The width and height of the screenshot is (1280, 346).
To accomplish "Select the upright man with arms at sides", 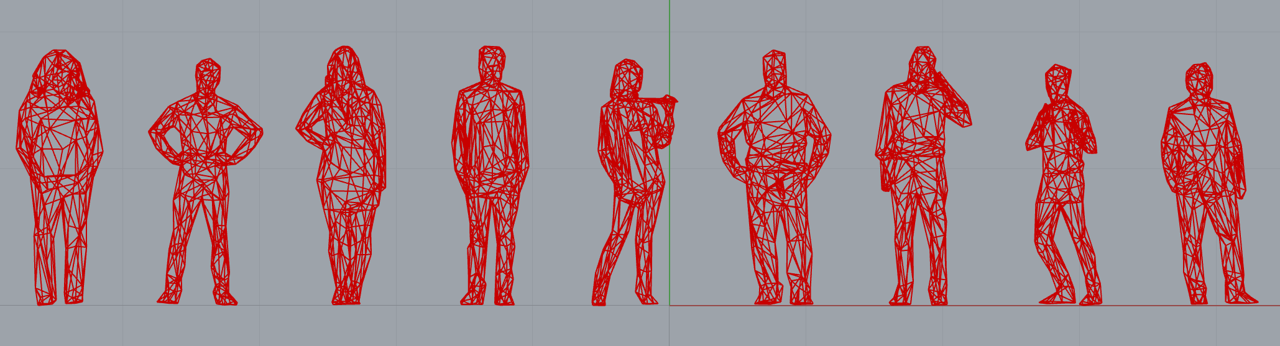I will point(490,175).
